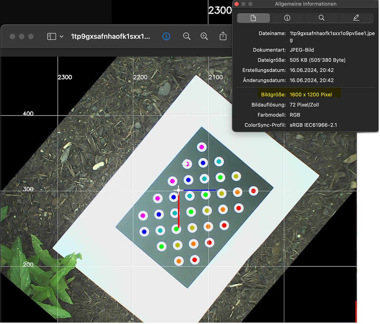This screenshot has height=324, width=380.
Task: Click the filename in Preview's title bar
Action: pyautogui.click(x=110, y=36)
